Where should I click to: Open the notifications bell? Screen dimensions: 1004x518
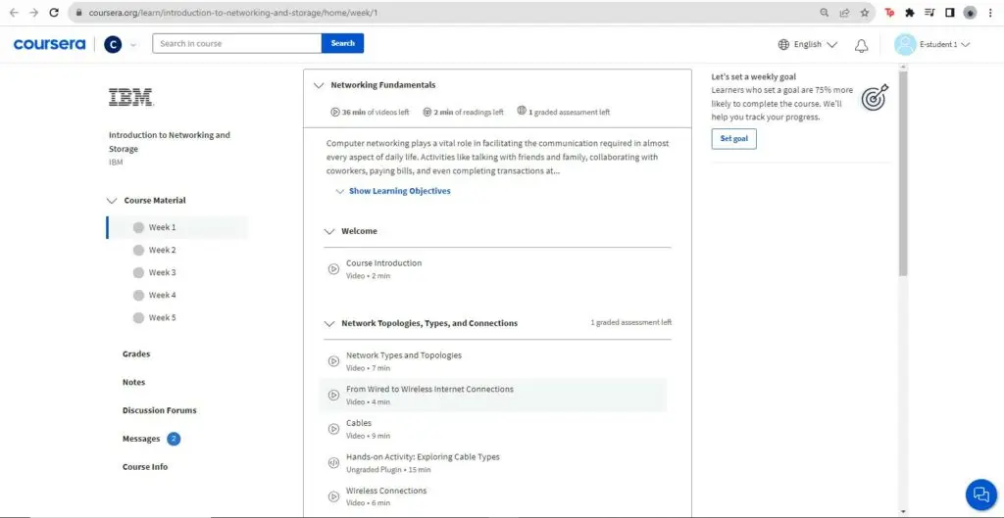862,45
